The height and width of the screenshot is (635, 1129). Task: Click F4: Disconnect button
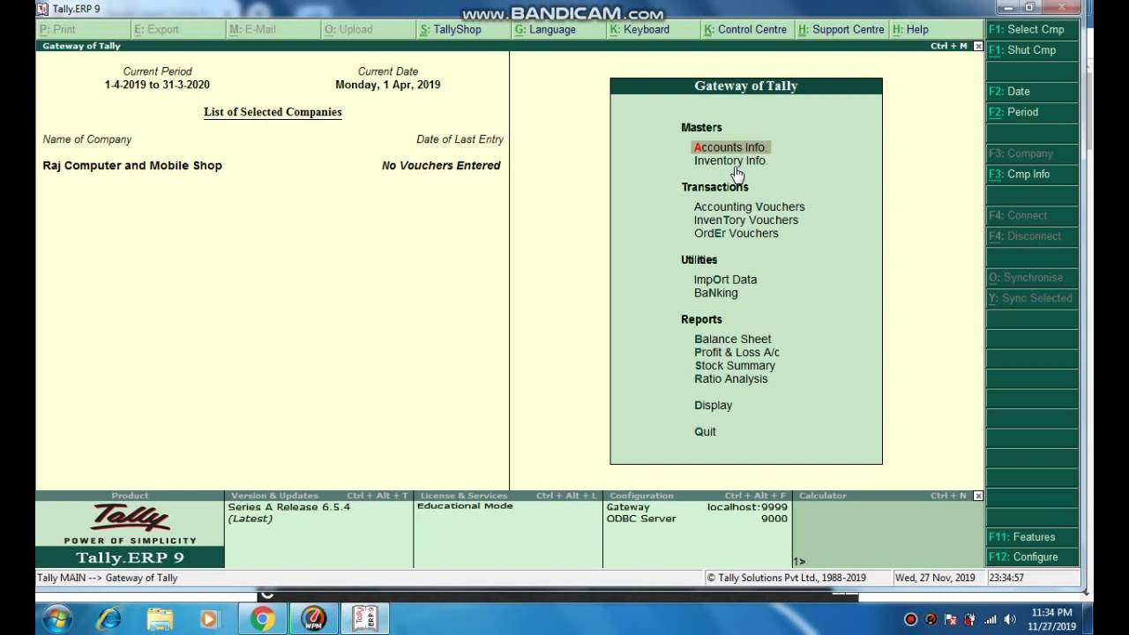pos(1031,236)
